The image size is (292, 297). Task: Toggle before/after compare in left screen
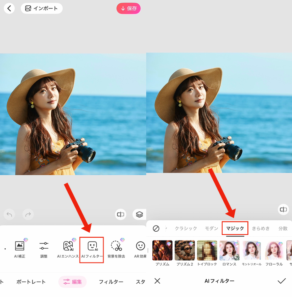(120, 214)
